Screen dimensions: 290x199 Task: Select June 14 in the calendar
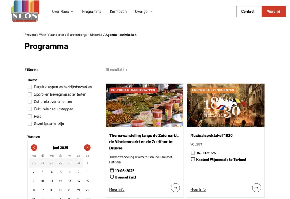(79, 181)
